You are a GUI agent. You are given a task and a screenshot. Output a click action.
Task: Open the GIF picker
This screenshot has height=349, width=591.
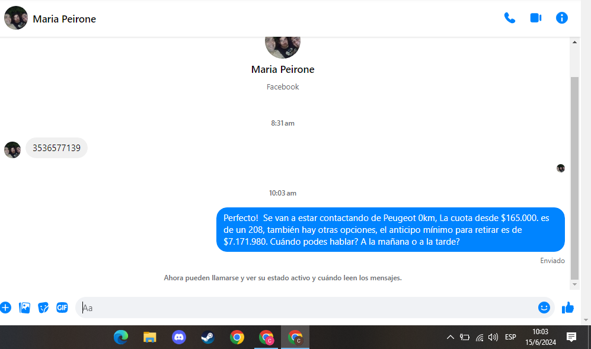pyautogui.click(x=62, y=308)
